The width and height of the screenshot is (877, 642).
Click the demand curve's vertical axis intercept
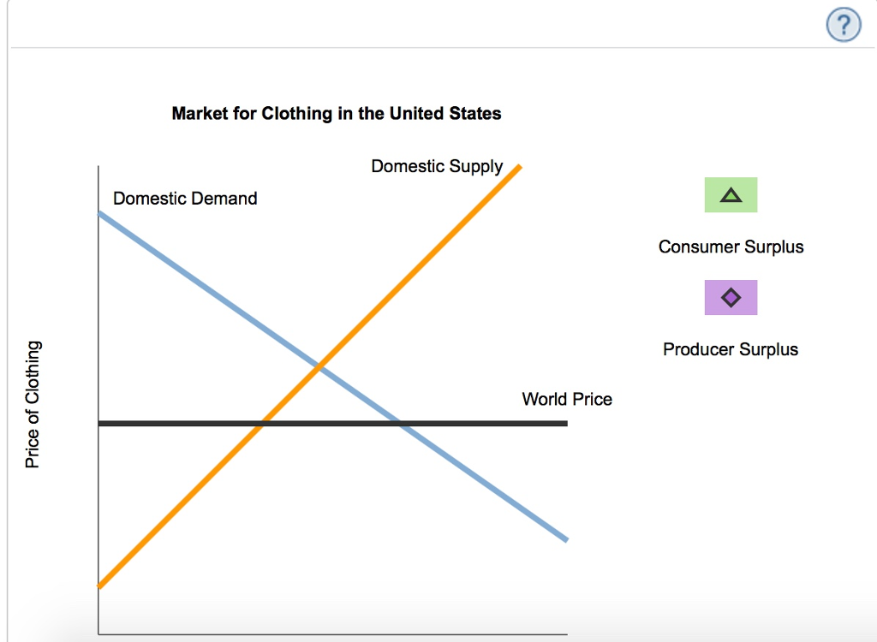click(99, 213)
